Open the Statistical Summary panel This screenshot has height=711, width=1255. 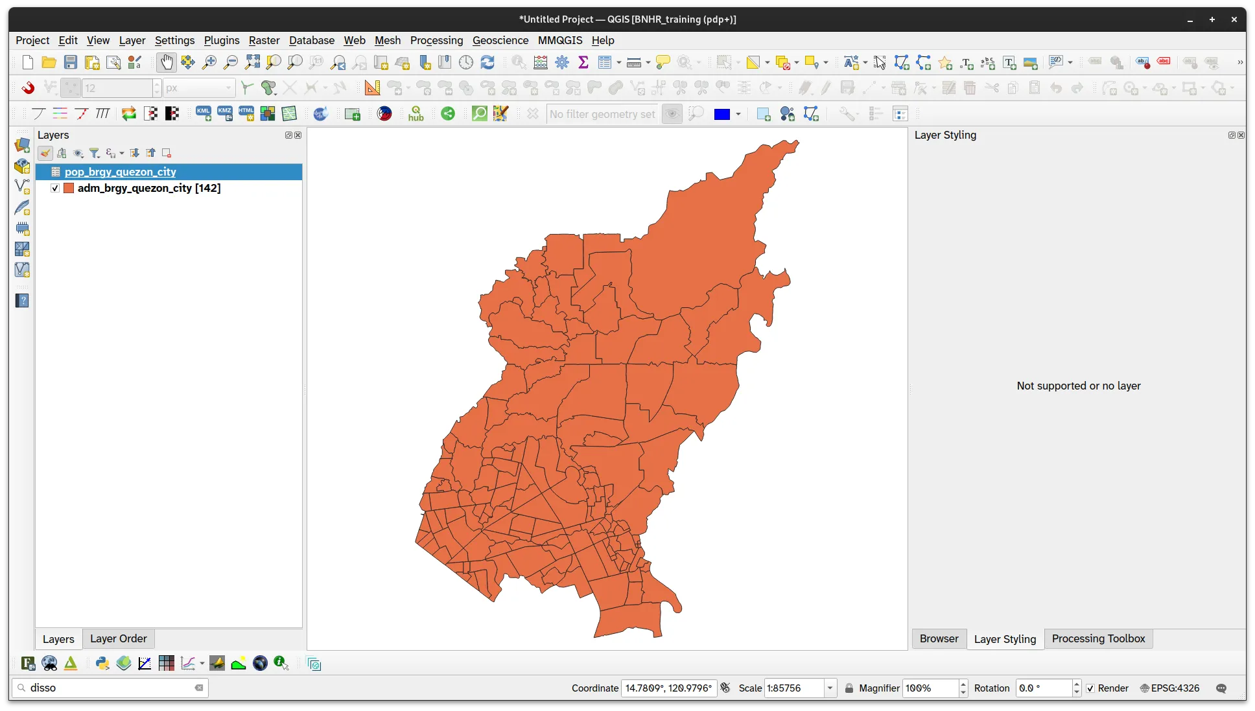coord(583,62)
